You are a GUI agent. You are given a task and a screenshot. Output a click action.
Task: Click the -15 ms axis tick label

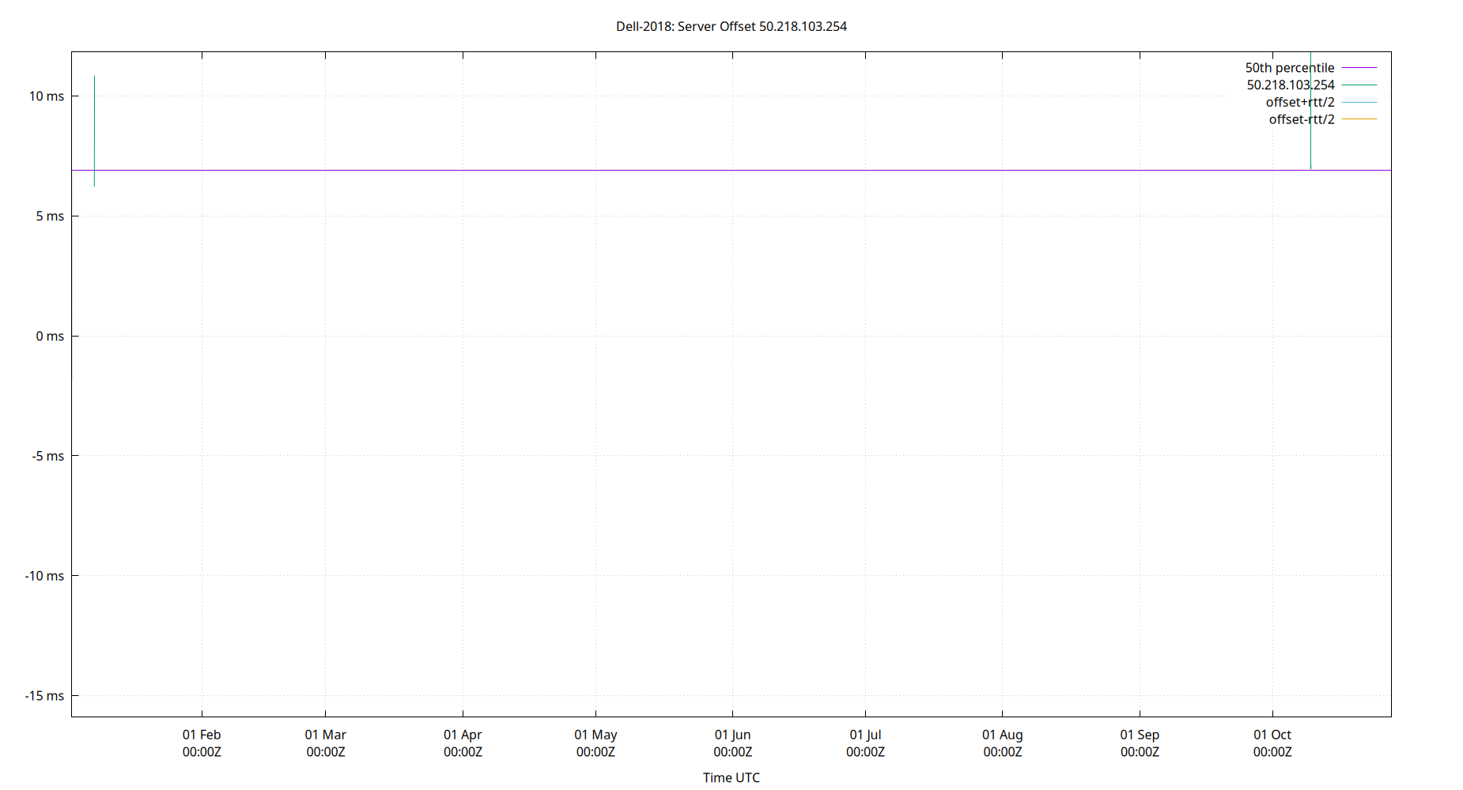(x=43, y=696)
